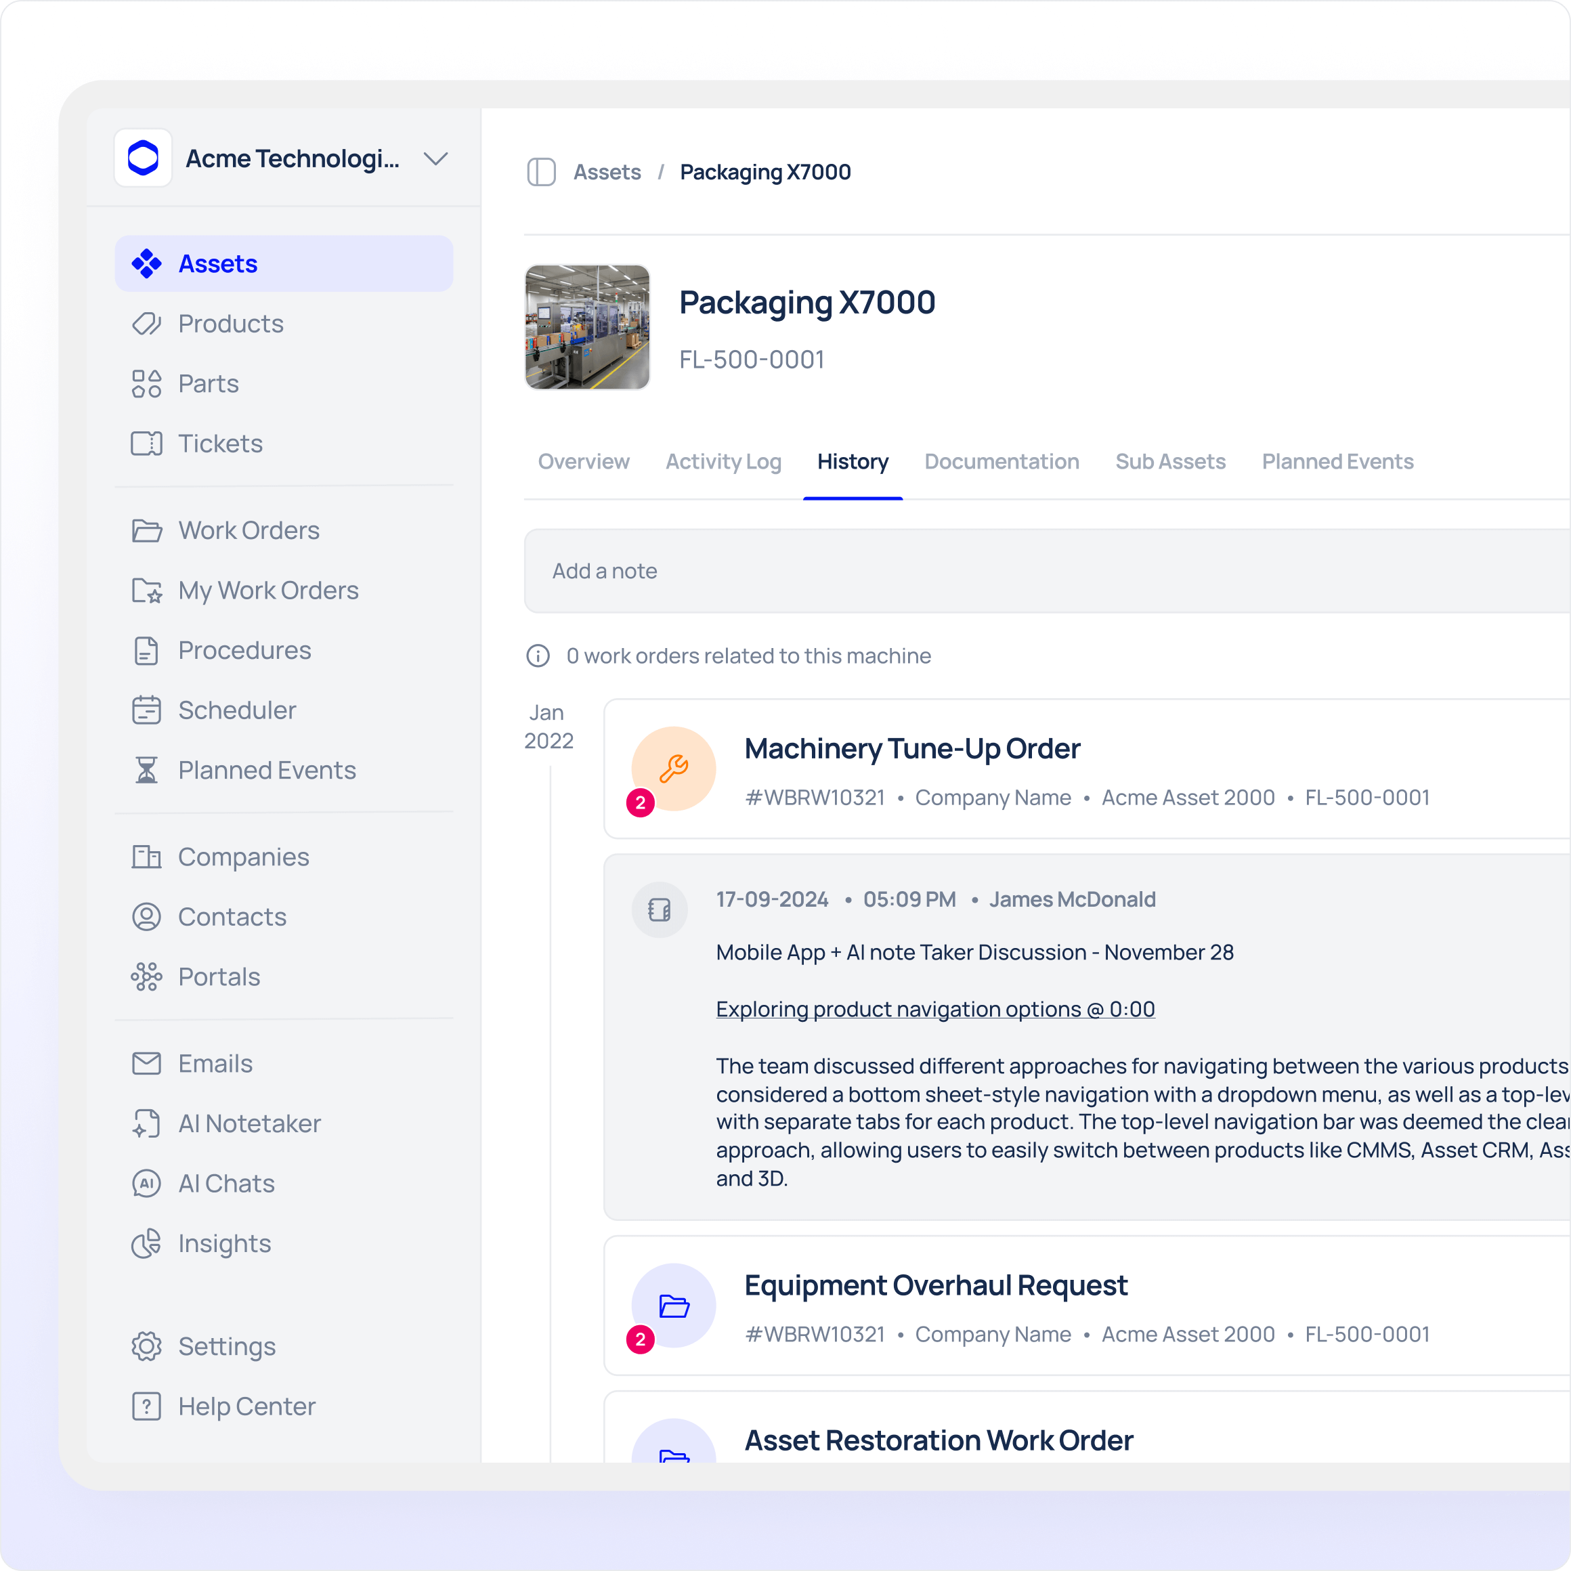The height and width of the screenshot is (1571, 1571).
Task: Open the Insights charts page
Action: pyautogui.click(x=224, y=1243)
